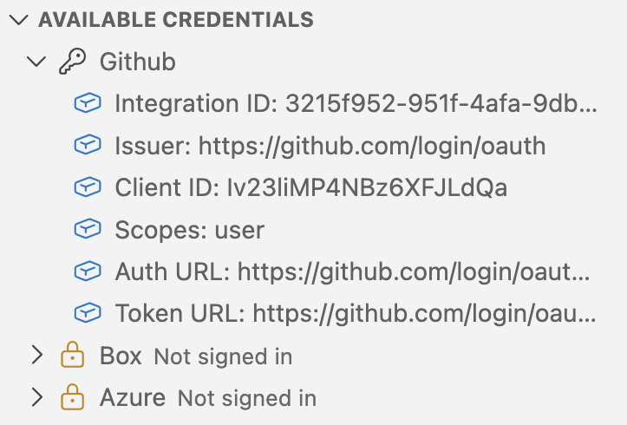The width and height of the screenshot is (627, 425).
Task: Select the Github tree item label
Action: point(138,62)
